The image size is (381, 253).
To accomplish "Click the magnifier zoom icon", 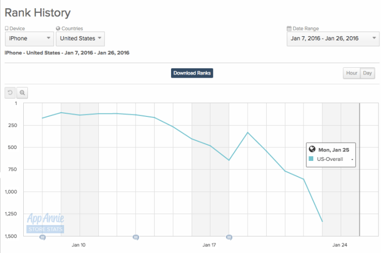I will pos(23,92).
